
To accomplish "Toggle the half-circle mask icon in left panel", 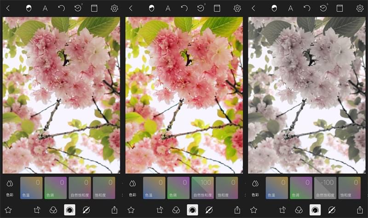I will coord(29,8).
